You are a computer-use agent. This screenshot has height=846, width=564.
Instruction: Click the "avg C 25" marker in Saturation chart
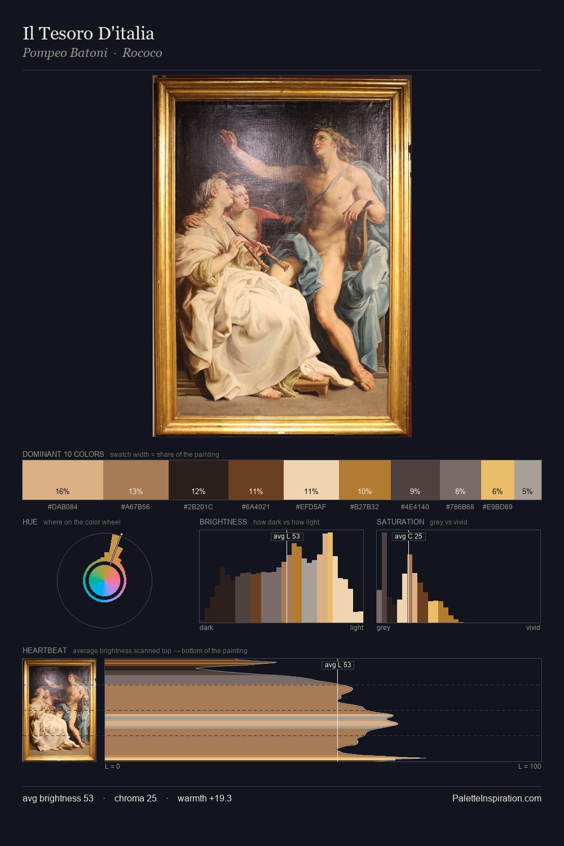[x=409, y=536]
